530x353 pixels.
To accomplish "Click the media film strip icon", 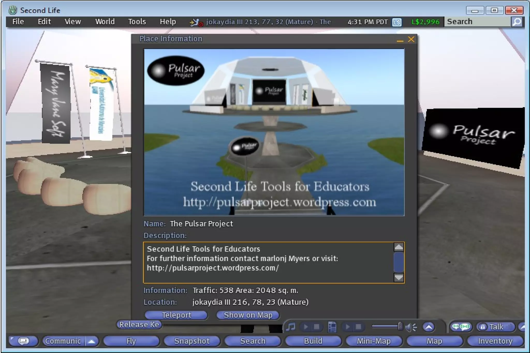I will point(332,327).
